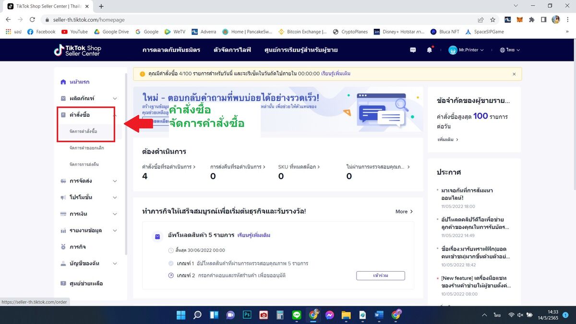The image size is (576, 324).
Task: Click the เข้าร่วม button
Action: coord(381,276)
